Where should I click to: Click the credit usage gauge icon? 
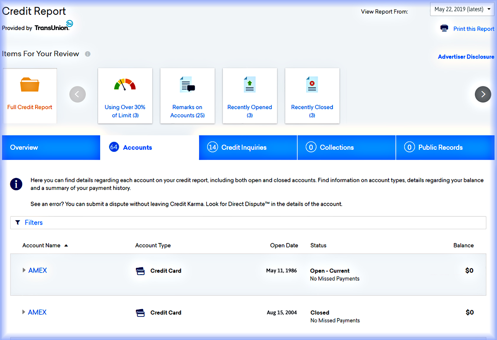tap(125, 84)
